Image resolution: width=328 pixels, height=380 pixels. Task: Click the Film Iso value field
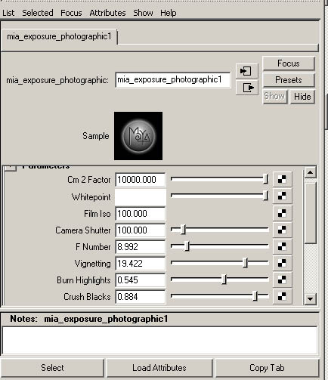pos(141,214)
